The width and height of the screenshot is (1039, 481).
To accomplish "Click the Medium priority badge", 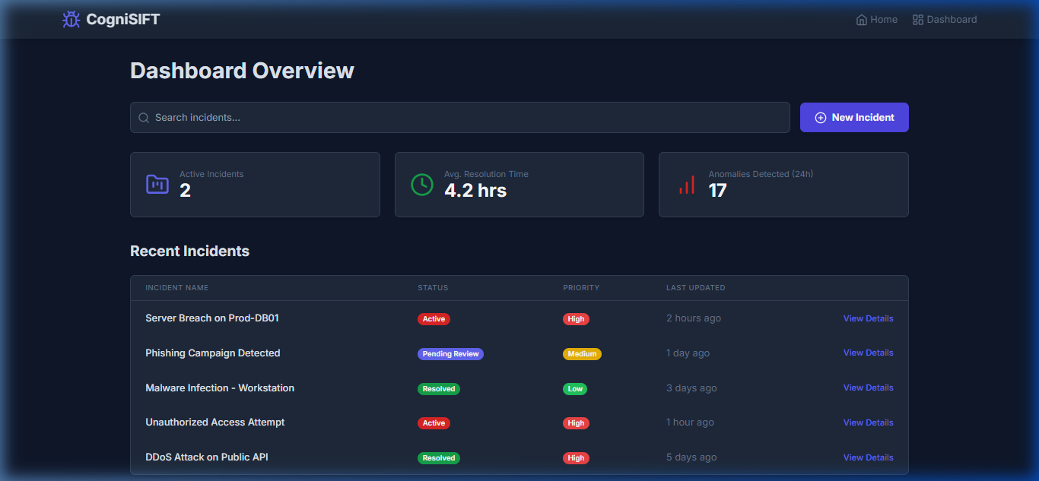I will coord(582,354).
